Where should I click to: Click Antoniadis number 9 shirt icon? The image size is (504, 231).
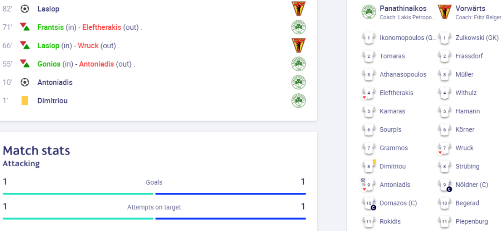coord(368,185)
